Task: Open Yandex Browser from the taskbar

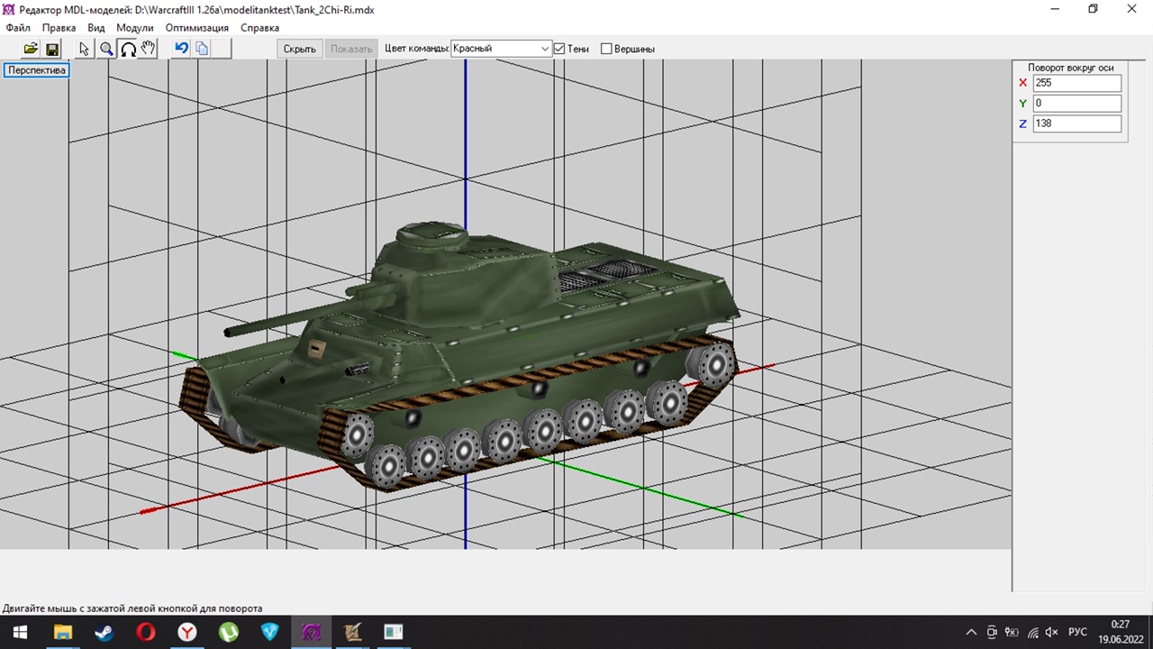Action: coord(186,633)
